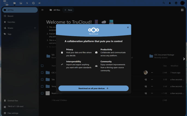The image size is (187, 116).
Task: Click the Productivity icon in dialog
Action: pyautogui.click(x=96, y=52)
